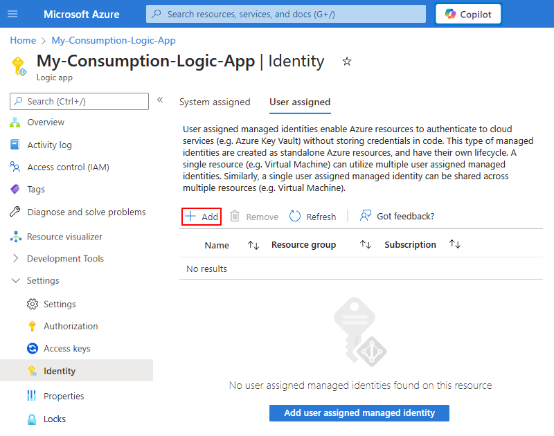Image resolution: width=554 pixels, height=436 pixels.
Task: Open Properties page
Action: (64, 396)
